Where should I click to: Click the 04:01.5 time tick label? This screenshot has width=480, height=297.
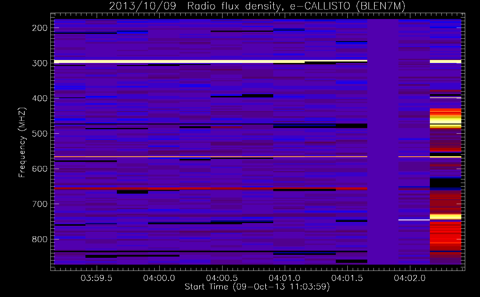[x=347, y=278]
